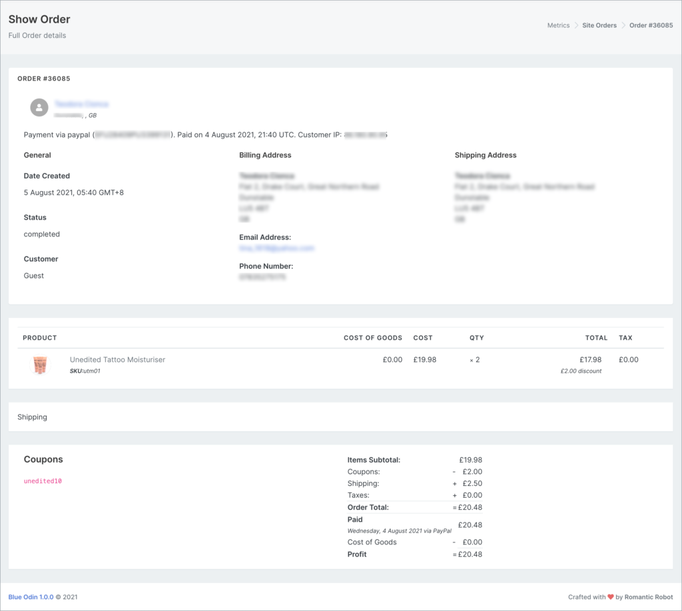Screen dimensions: 682x611
Task: Click the Shipping section row
Action: click(x=32, y=417)
